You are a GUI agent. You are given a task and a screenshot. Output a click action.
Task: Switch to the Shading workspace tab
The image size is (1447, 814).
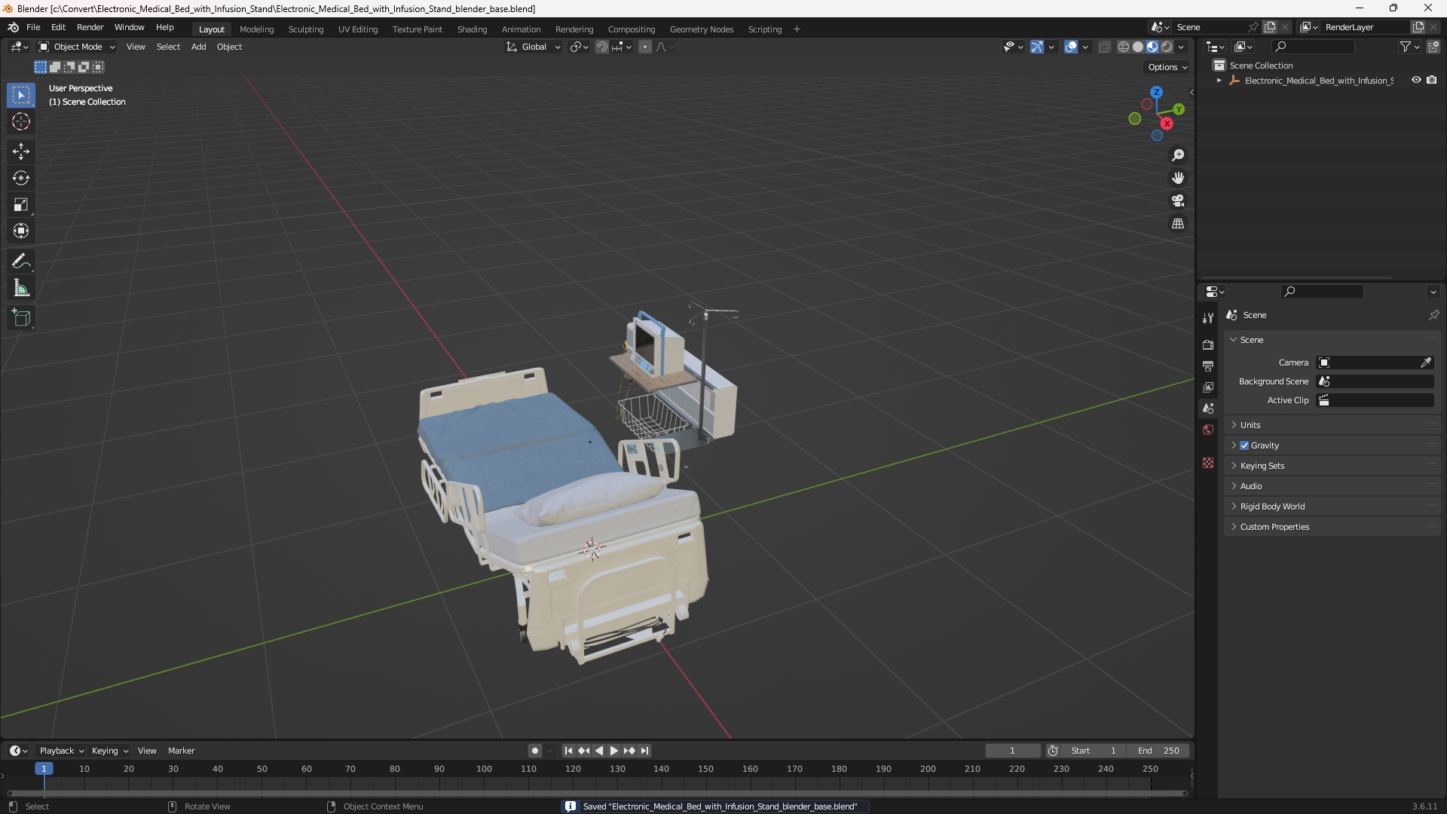472,29
